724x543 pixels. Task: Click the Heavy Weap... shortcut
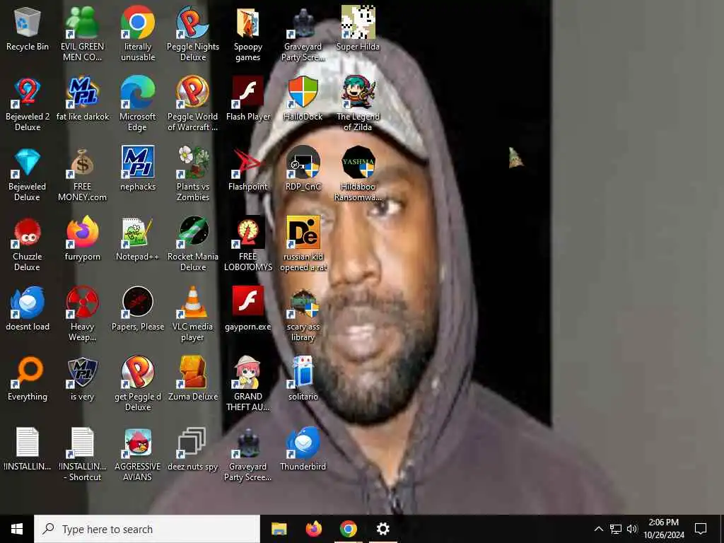click(x=82, y=303)
